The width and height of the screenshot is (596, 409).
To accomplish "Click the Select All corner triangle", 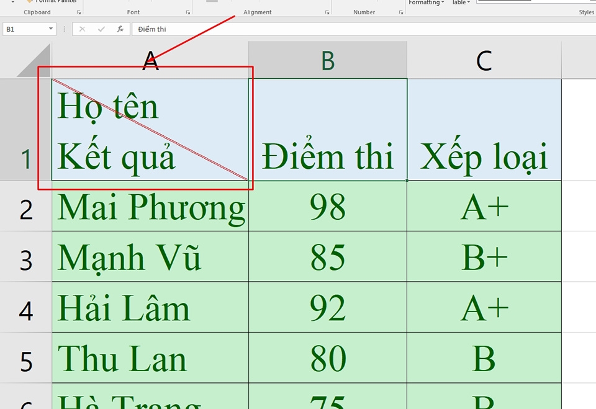I will [34, 60].
